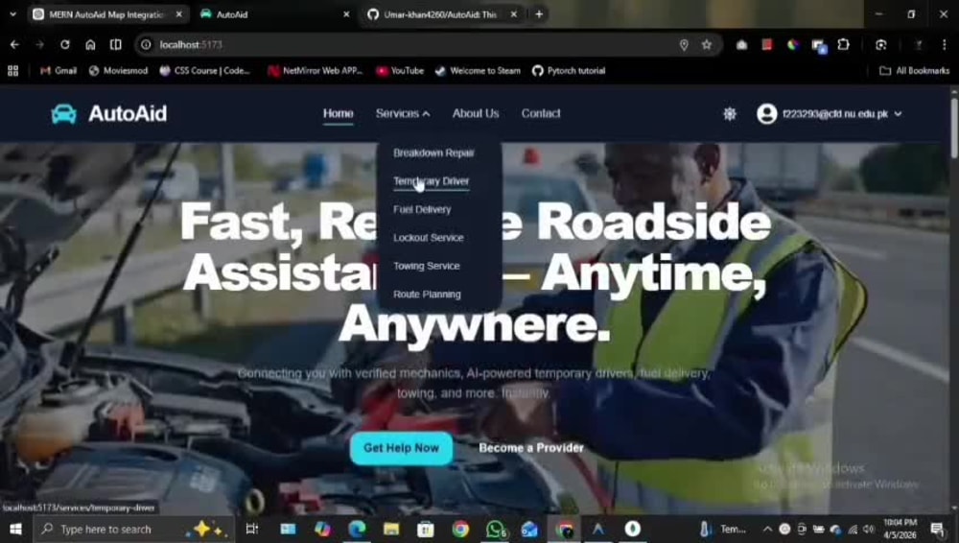This screenshot has width=959, height=543.
Task: Open the taskbar clock and date
Action: 901,529
